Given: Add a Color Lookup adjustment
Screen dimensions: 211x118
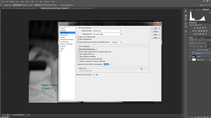Looking at the screenshot, I should (x=207, y=31).
